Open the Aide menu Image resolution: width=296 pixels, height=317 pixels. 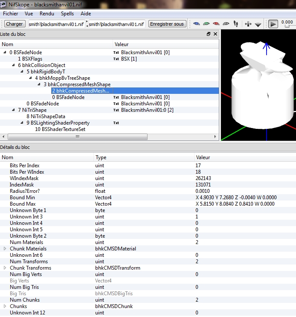pyautogui.click(x=86, y=14)
